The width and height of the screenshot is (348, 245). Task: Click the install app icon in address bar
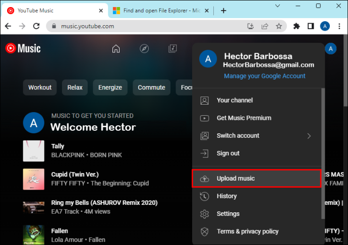click(251, 26)
